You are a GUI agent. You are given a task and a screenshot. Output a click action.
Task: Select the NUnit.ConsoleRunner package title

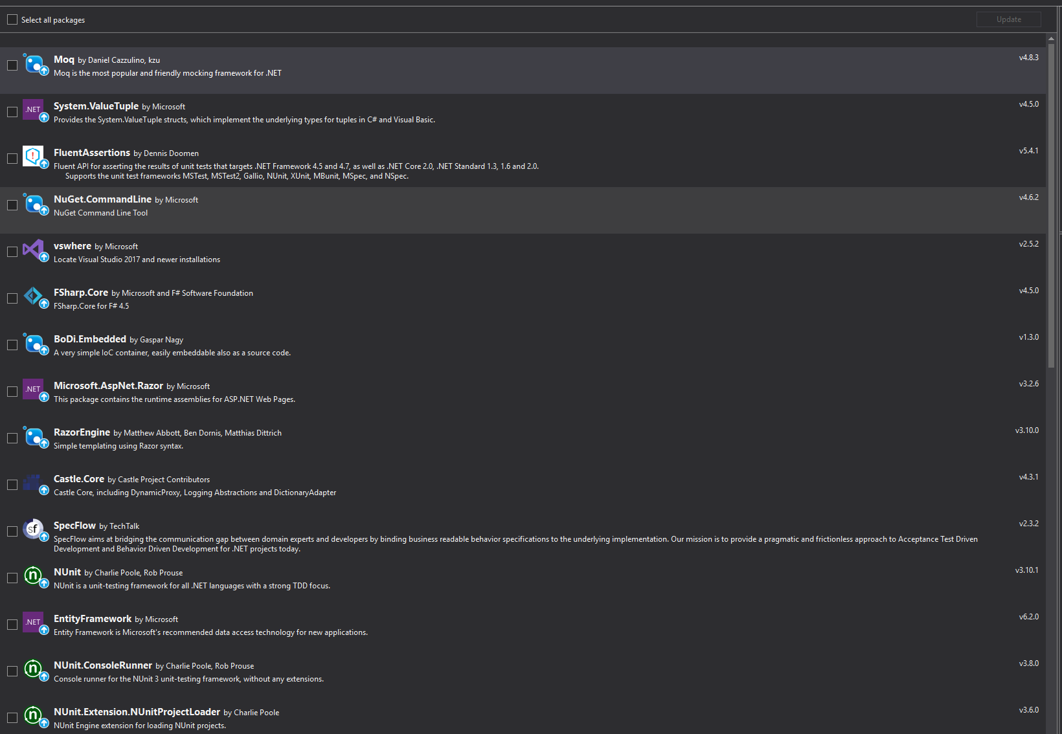103,665
